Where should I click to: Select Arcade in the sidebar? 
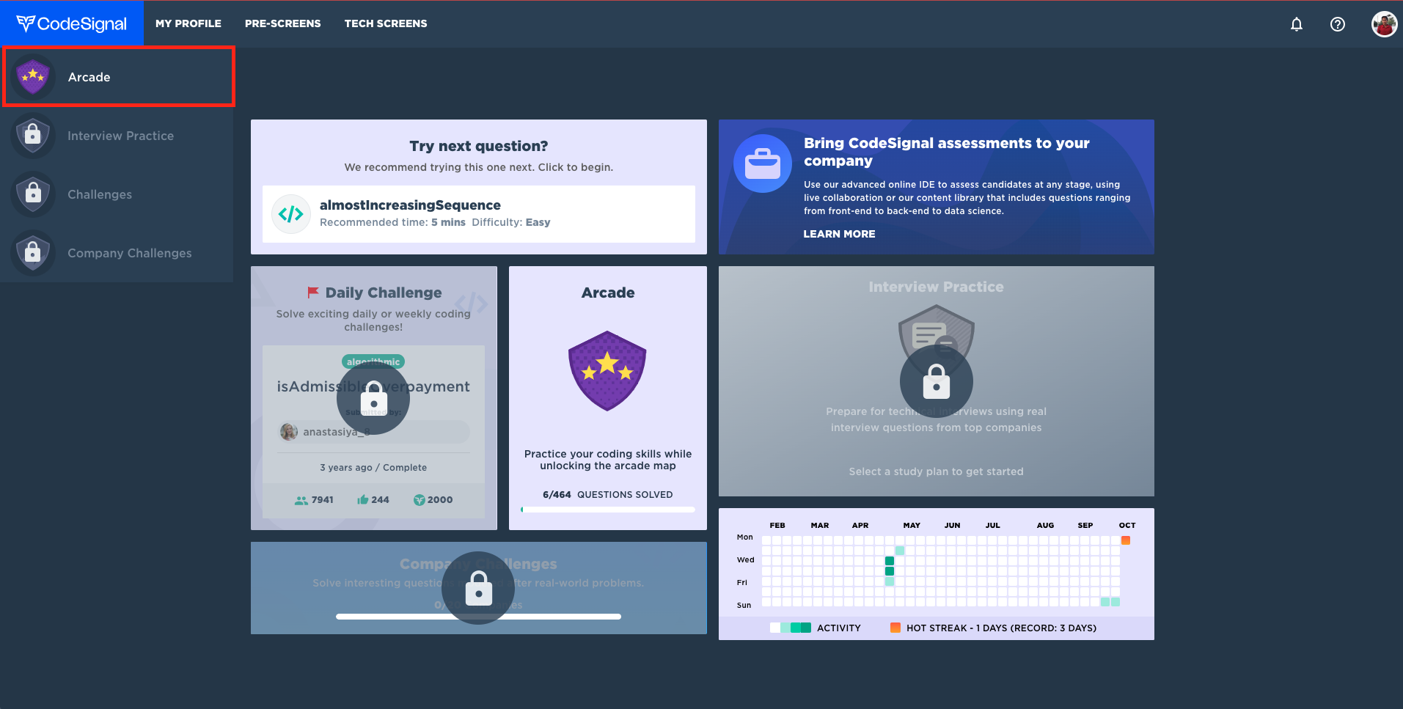[119, 77]
